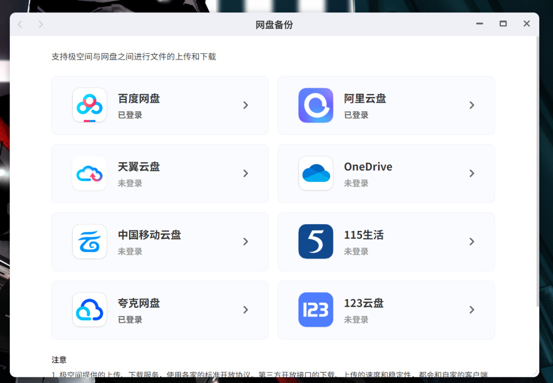Click the 夸克网盘 title text
553x383 pixels.
coord(139,303)
